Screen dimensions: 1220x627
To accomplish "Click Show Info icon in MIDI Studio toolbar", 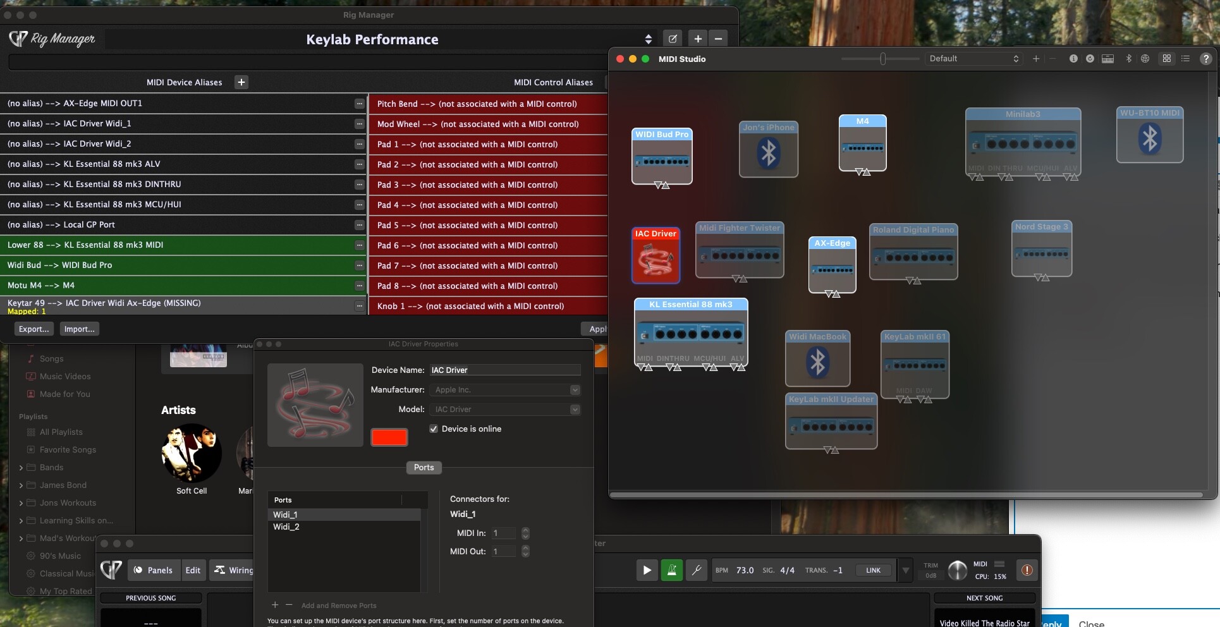I will [x=1073, y=58].
